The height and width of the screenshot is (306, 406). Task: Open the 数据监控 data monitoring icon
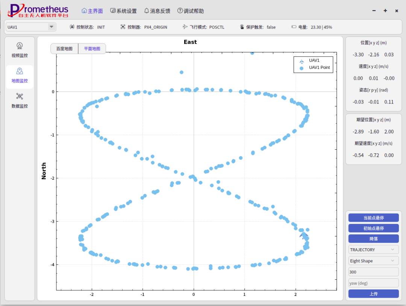[20, 97]
